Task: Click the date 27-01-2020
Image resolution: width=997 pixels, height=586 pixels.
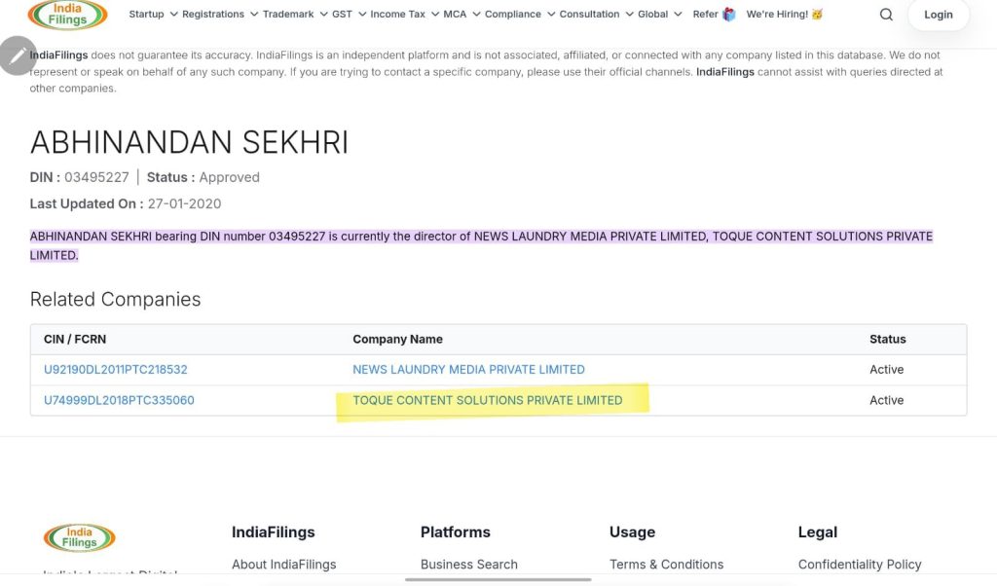Action: pos(184,204)
